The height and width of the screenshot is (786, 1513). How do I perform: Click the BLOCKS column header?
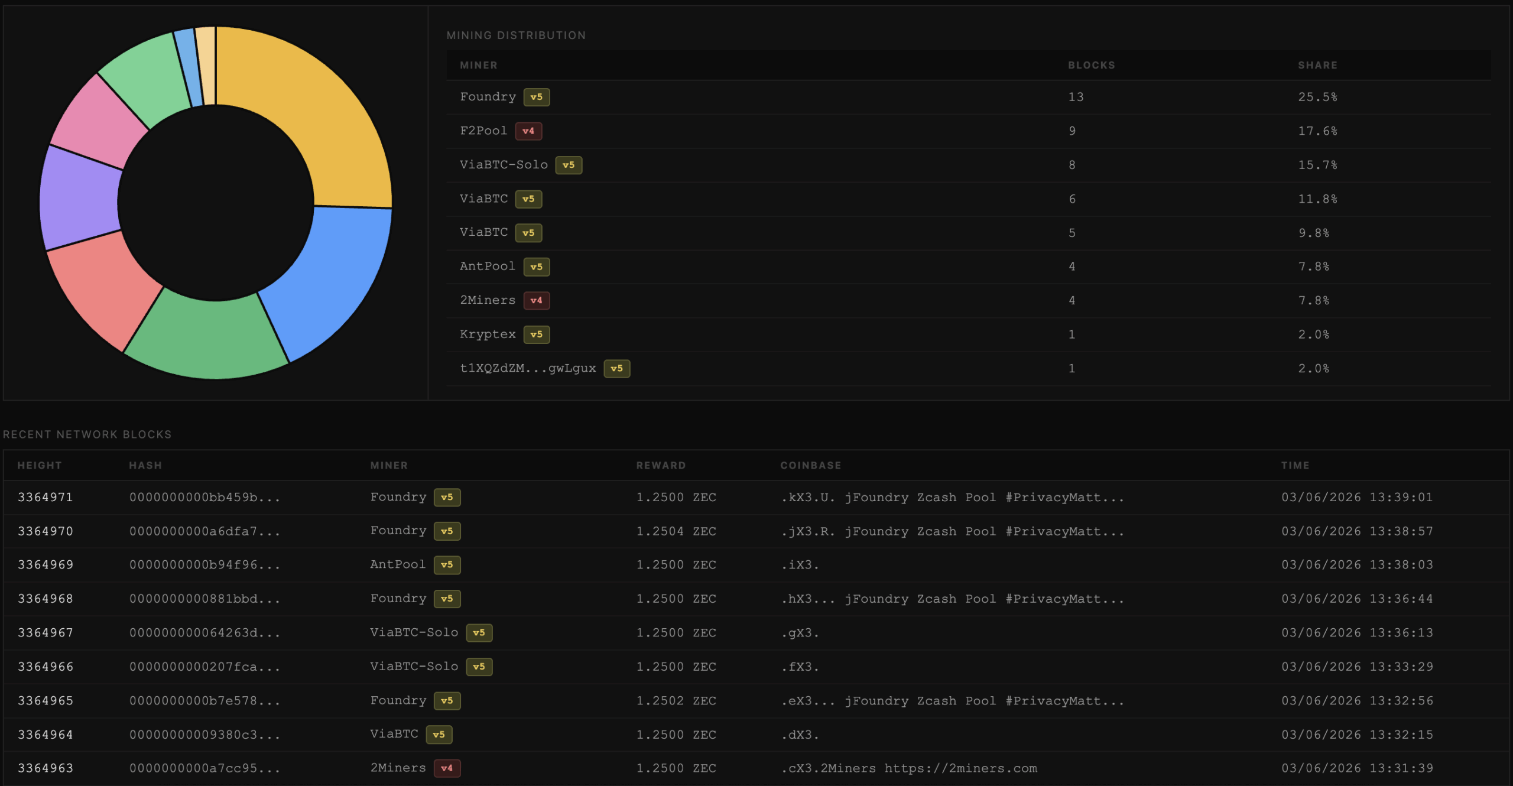pos(1092,65)
